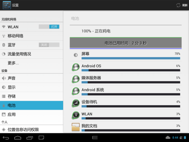
Task: Open 屏幕 screen battery usage details
Action: click(x=125, y=56)
